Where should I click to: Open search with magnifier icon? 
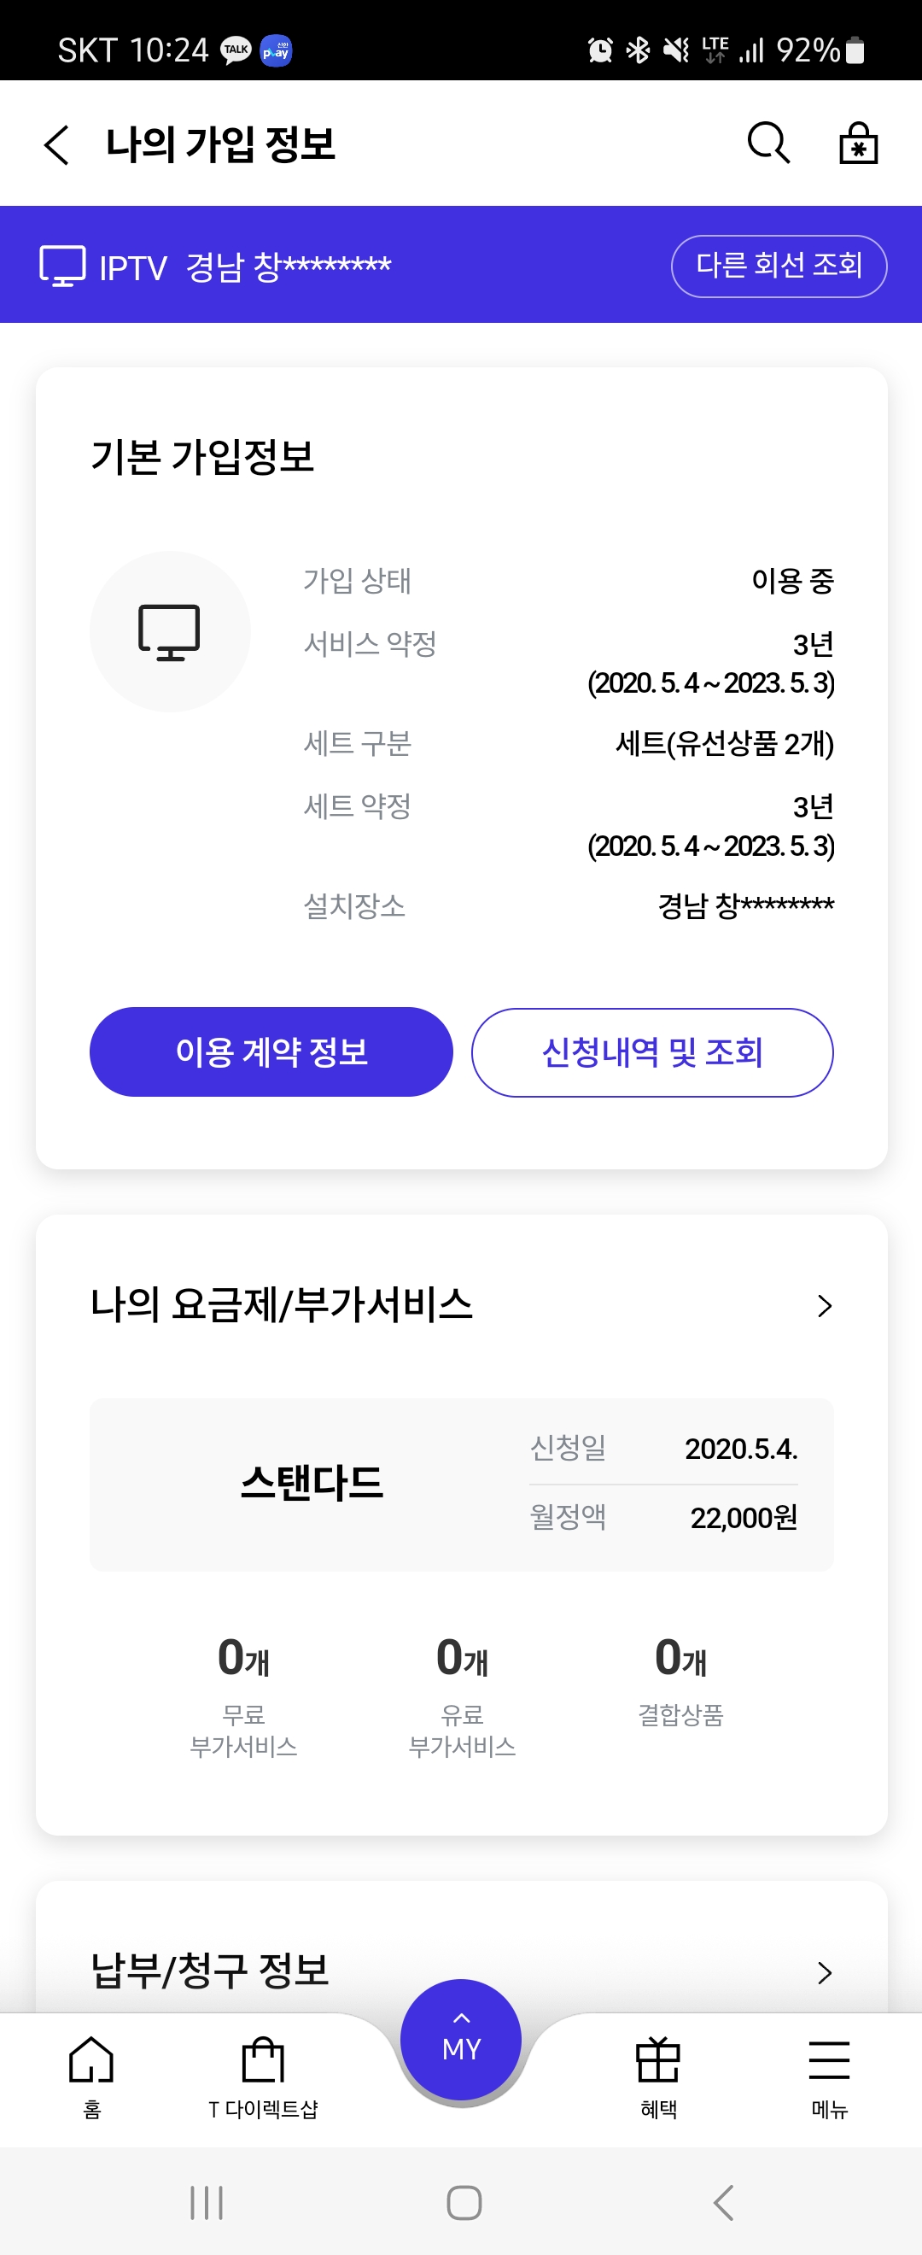pyautogui.click(x=769, y=143)
